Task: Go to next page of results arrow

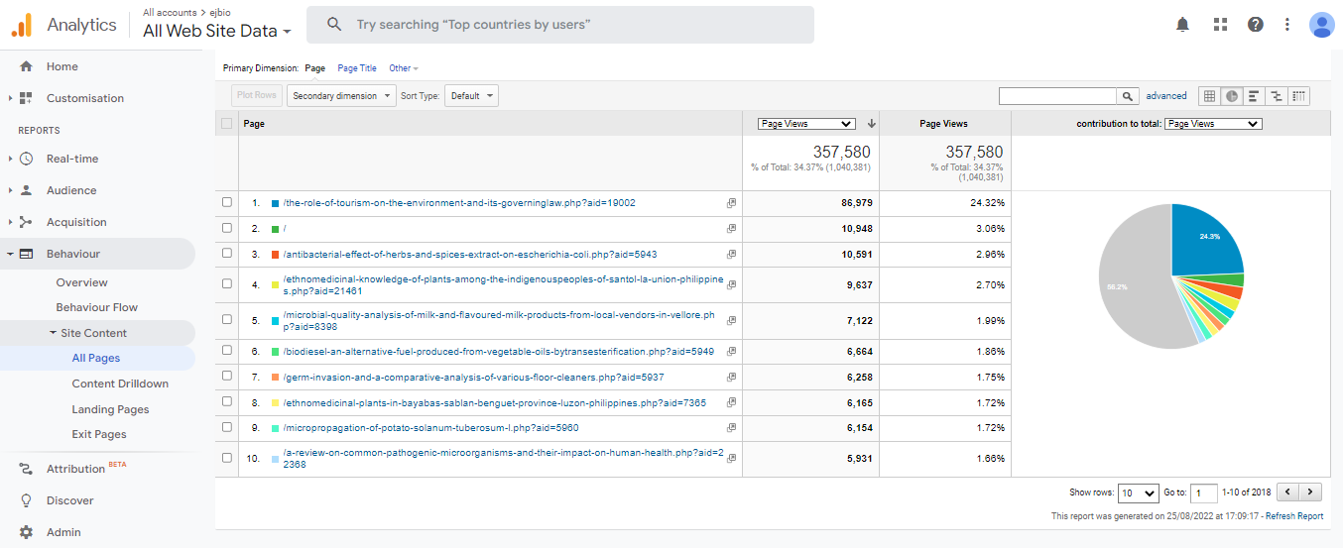Action: (x=1311, y=493)
